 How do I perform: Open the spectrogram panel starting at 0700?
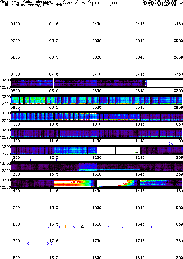coord(32,83)
